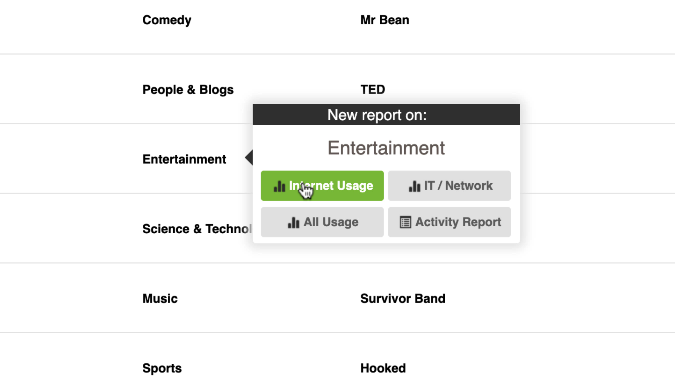Select the IT / Network report type
The image size is (675, 380).
tap(449, 185)
